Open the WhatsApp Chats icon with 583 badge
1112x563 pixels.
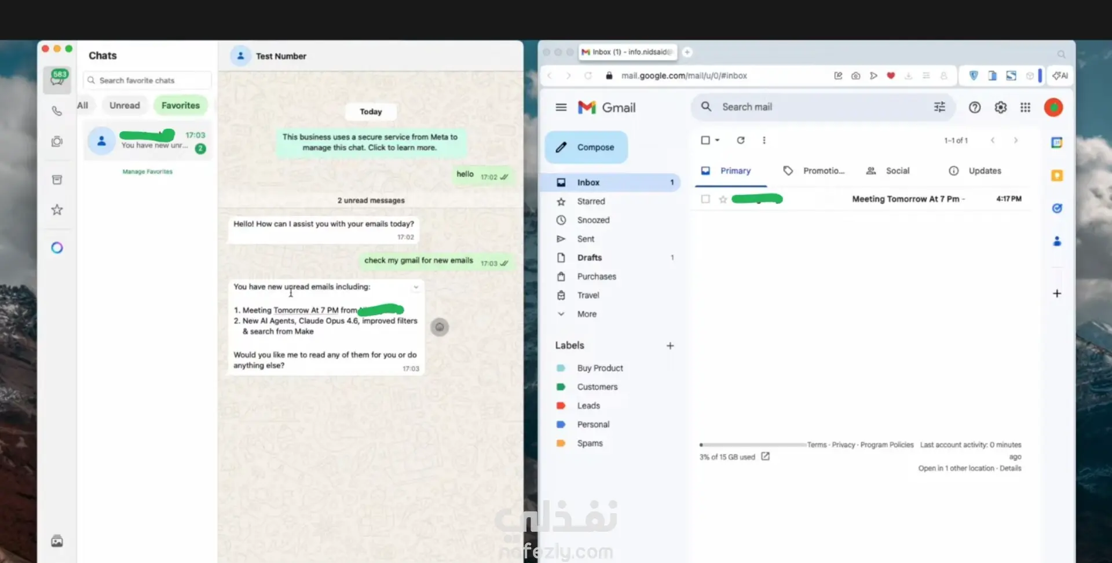57,79
